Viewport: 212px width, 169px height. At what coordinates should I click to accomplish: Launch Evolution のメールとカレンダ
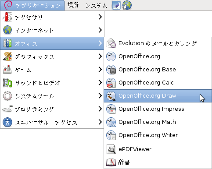(x=158, y=43)
